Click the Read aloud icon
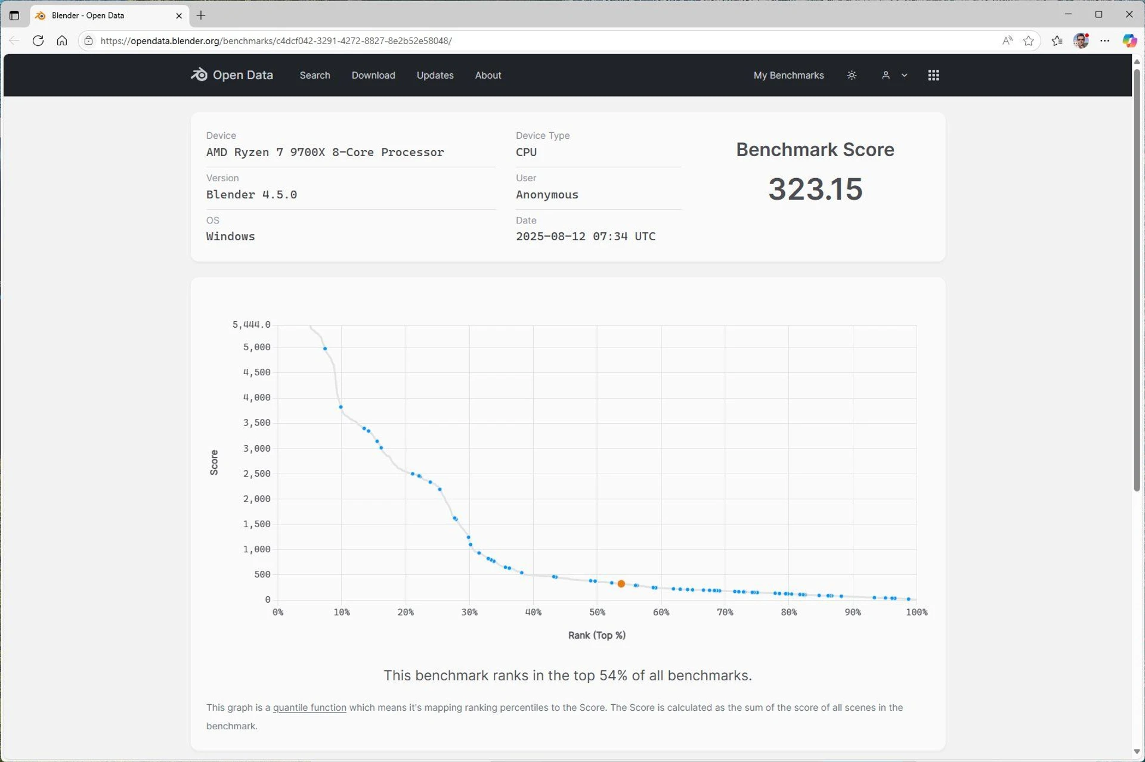1145x762 pixels. 1007,41
